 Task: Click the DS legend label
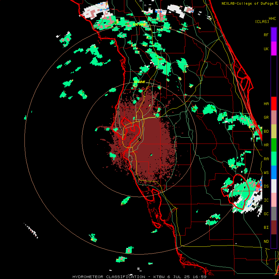[x=266, y=186]
